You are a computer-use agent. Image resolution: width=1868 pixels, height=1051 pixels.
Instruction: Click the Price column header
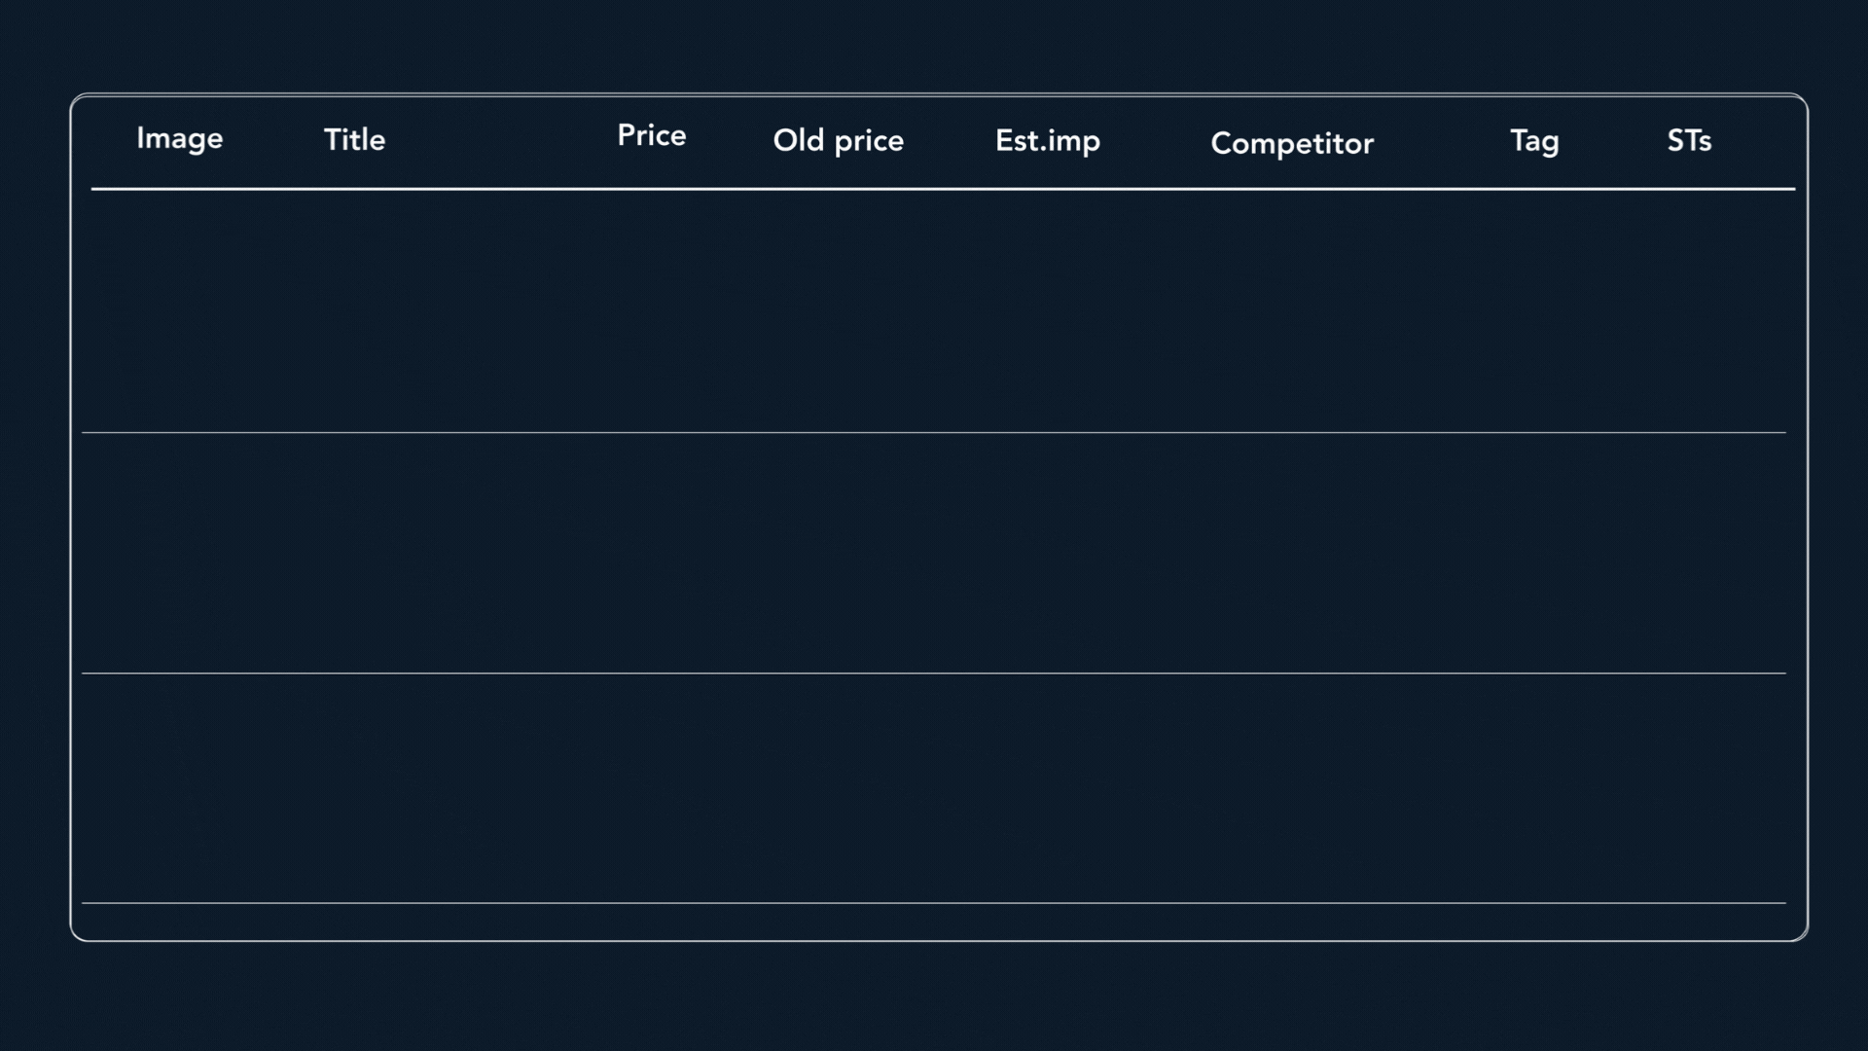[x=652, y=136]
